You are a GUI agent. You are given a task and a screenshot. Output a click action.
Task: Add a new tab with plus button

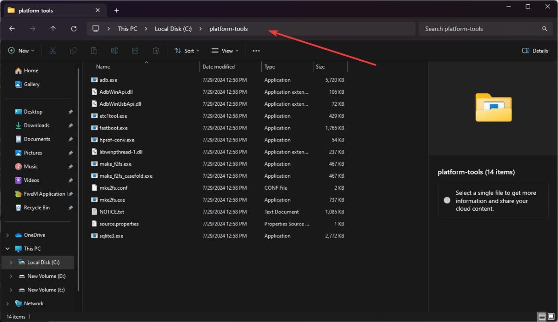point(117,10)
